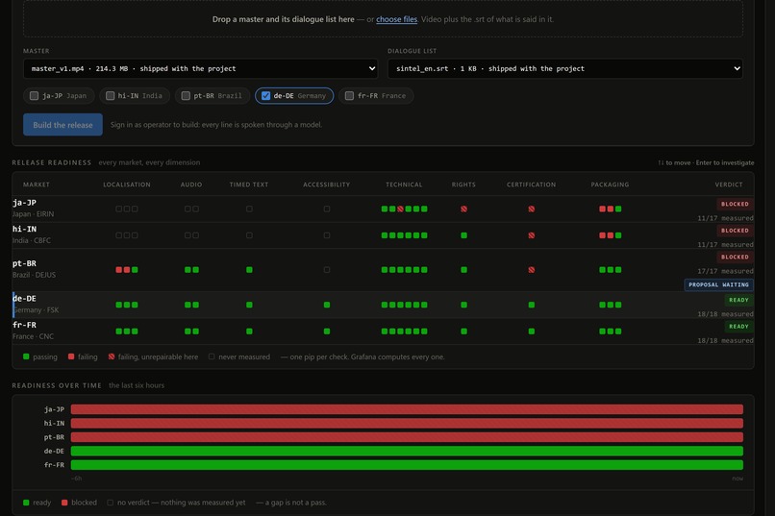Tick the hi-IN India market checkbox
Image resolution: width=775 pixels, height=516 pixels.
[x=111, y=96]
